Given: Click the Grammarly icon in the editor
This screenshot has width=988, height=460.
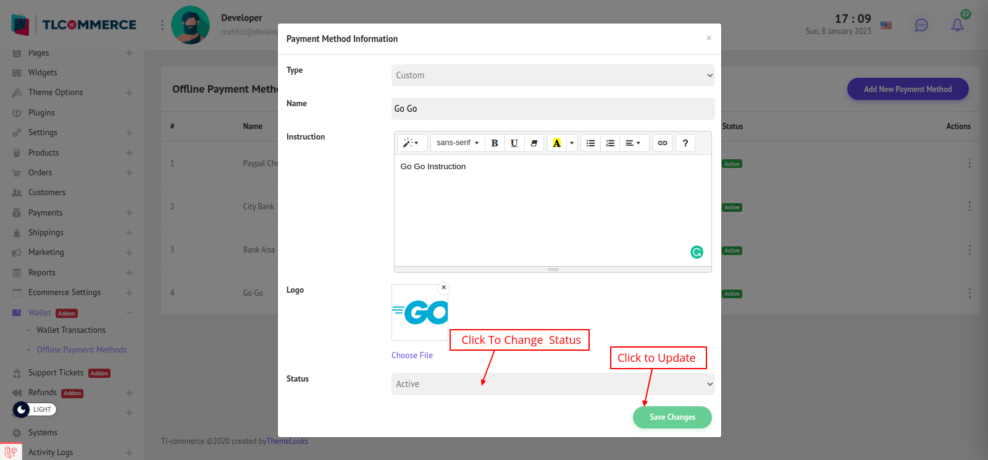Looking at the screenshot, I should click(697, 252).
